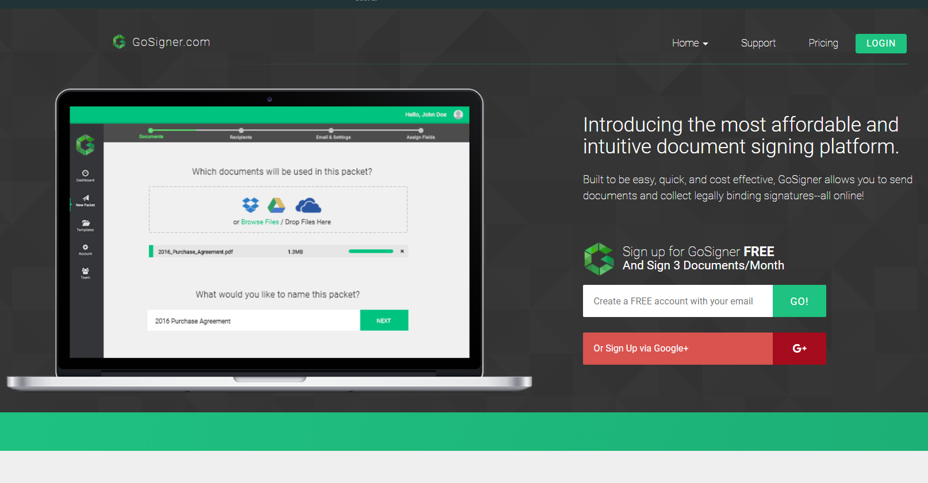The width and height of the screenshot is (928, 483).
Task: Focus the FREE account email field
Action: [x=678, y=301]
